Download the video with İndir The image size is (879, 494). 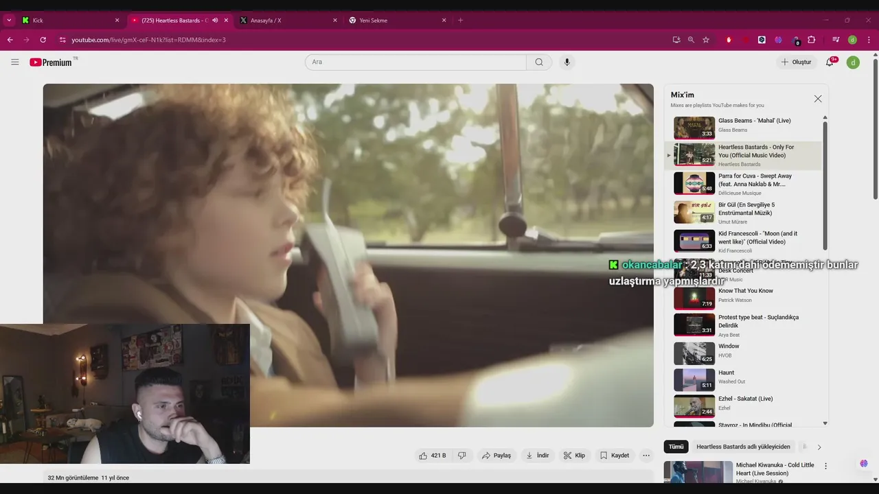[x=537, y=456]
